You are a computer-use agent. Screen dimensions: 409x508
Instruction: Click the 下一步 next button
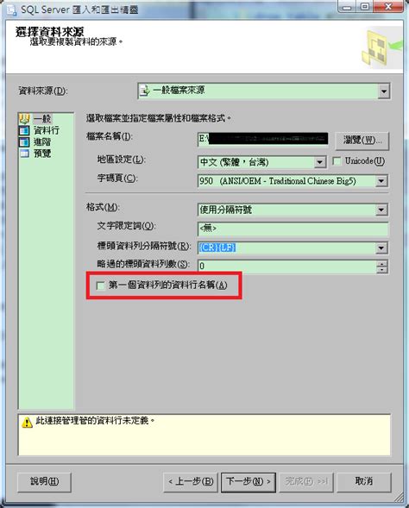pos(249,482)
